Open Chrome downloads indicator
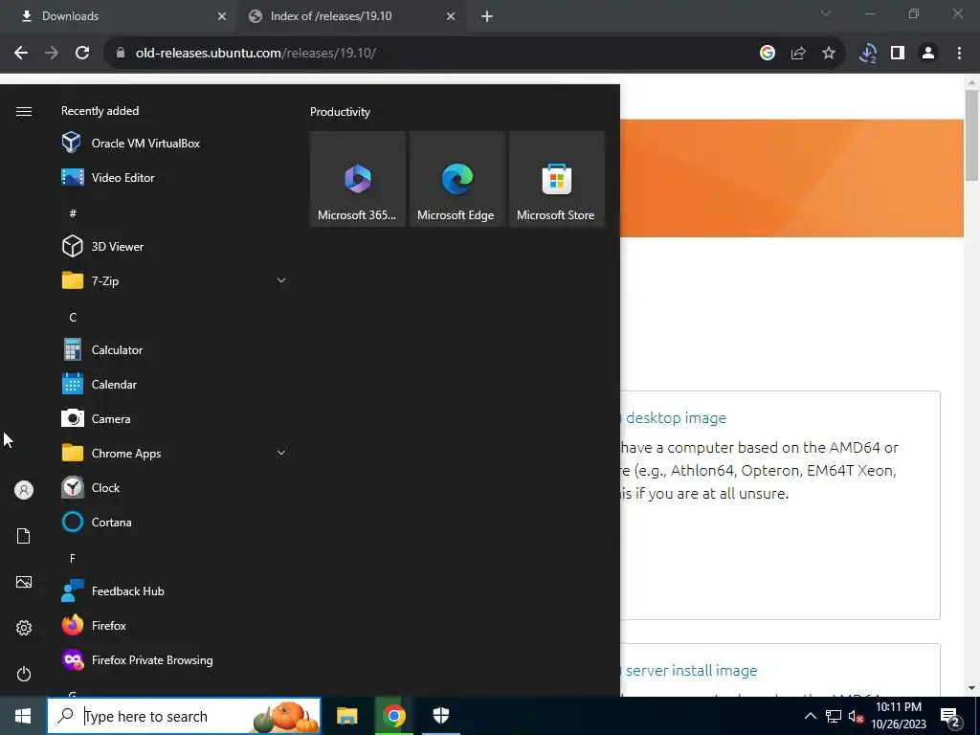The image size is (980, 735). [867, 54]
